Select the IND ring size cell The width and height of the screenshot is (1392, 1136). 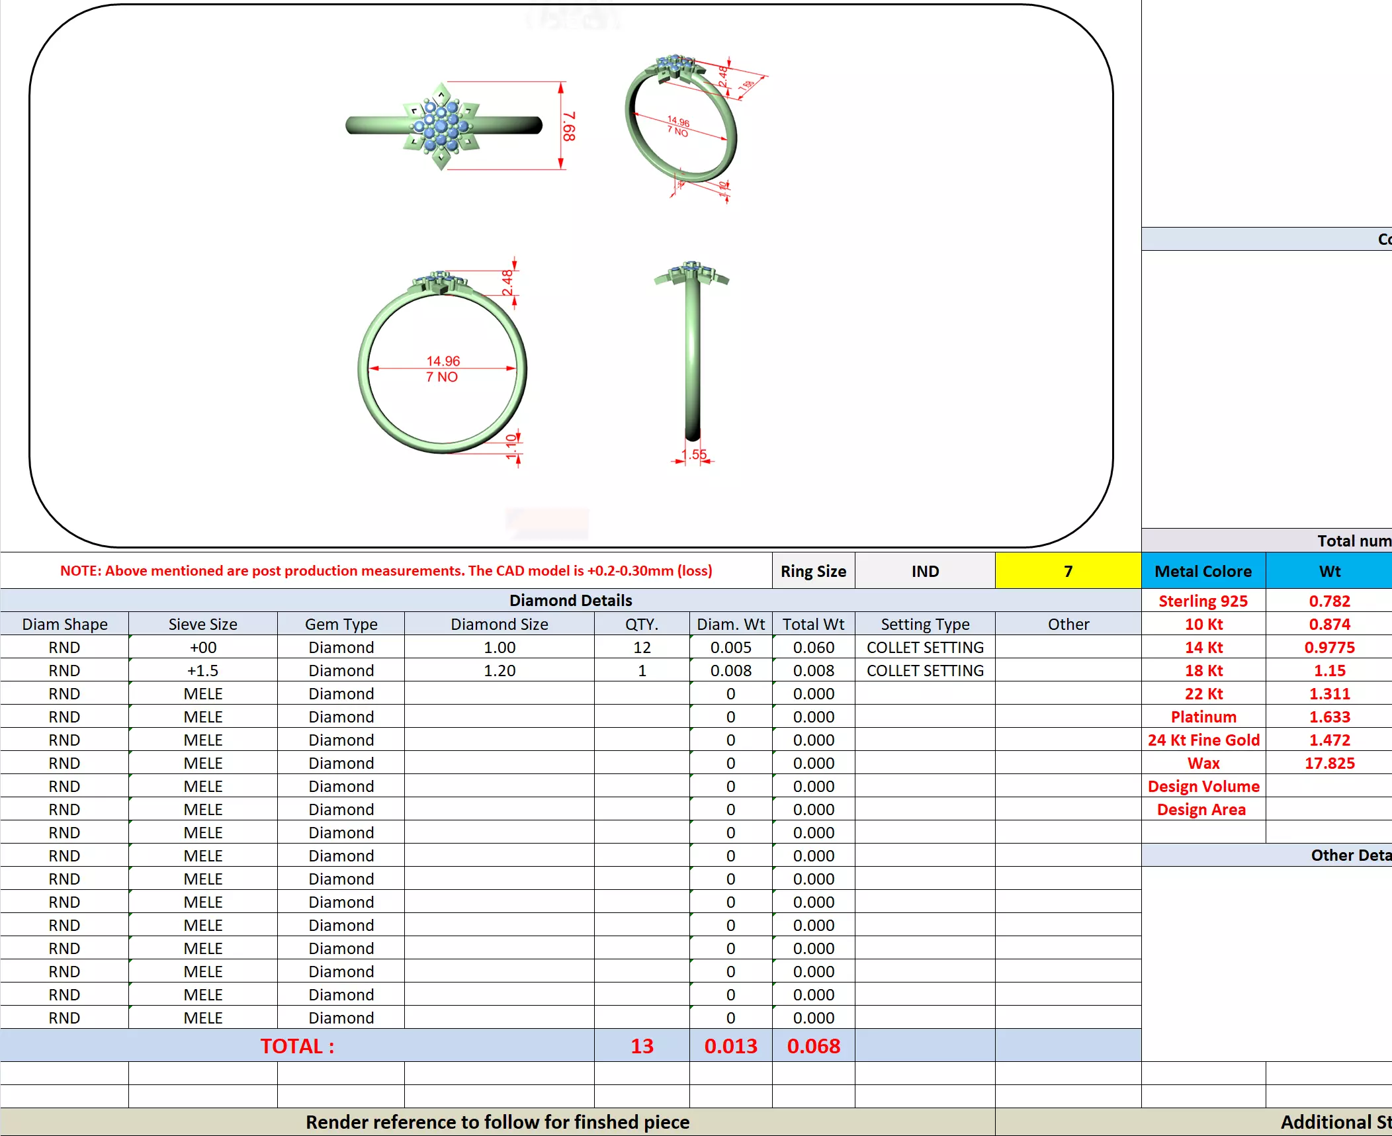tap(924, 571)
